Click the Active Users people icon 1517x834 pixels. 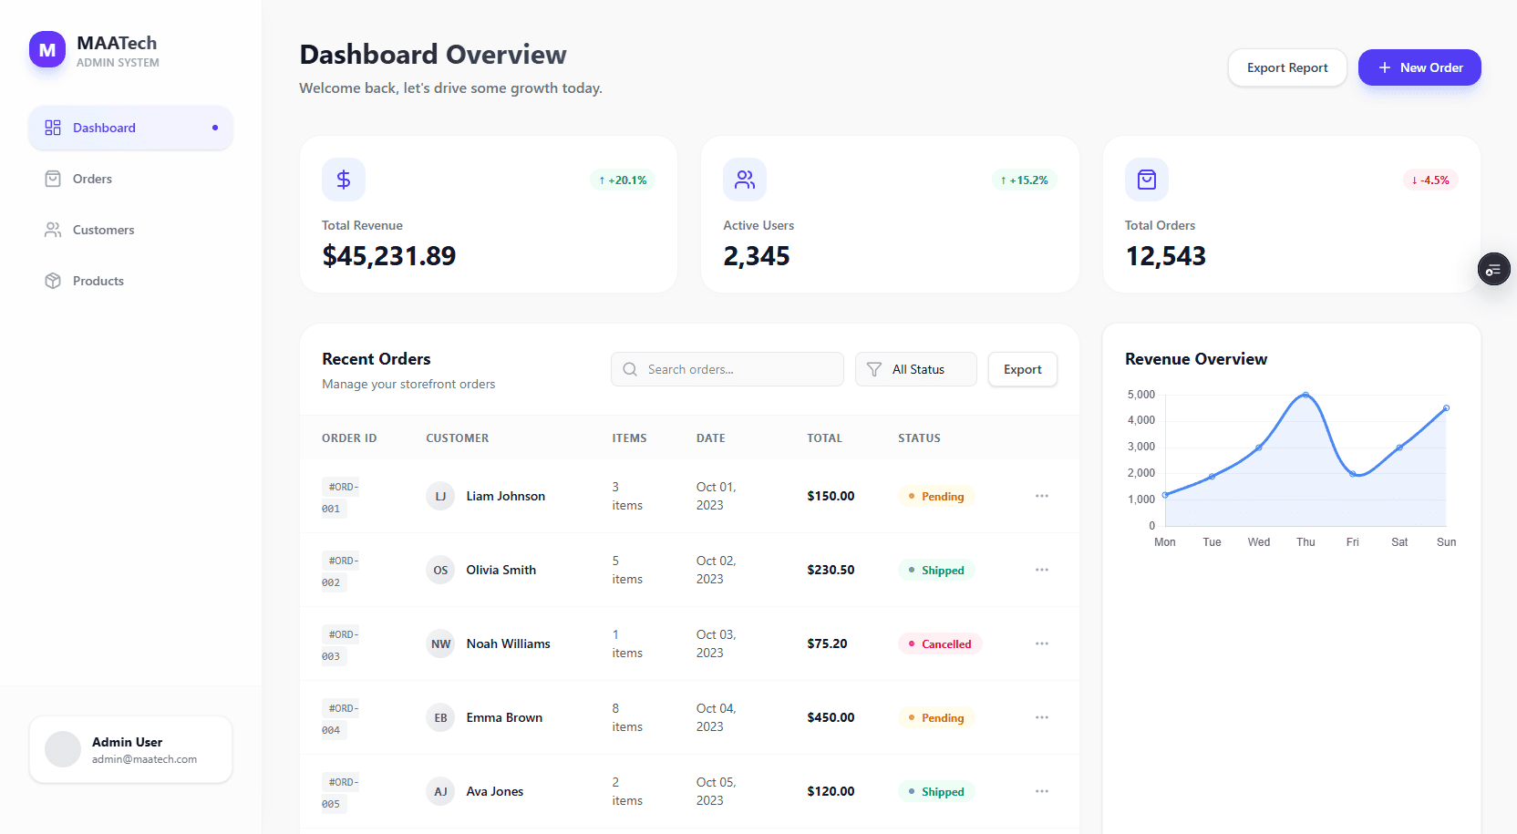(745, 180)
